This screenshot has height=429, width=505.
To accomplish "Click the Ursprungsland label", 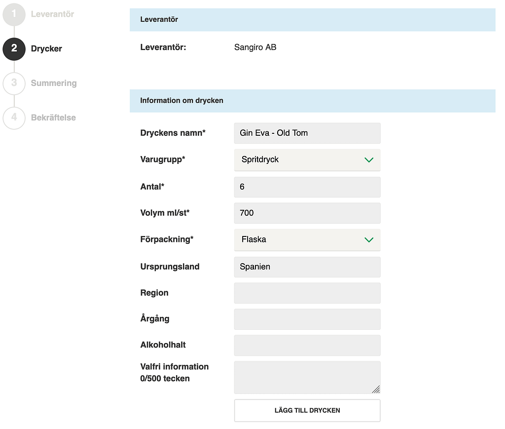I will pos(170,267).
